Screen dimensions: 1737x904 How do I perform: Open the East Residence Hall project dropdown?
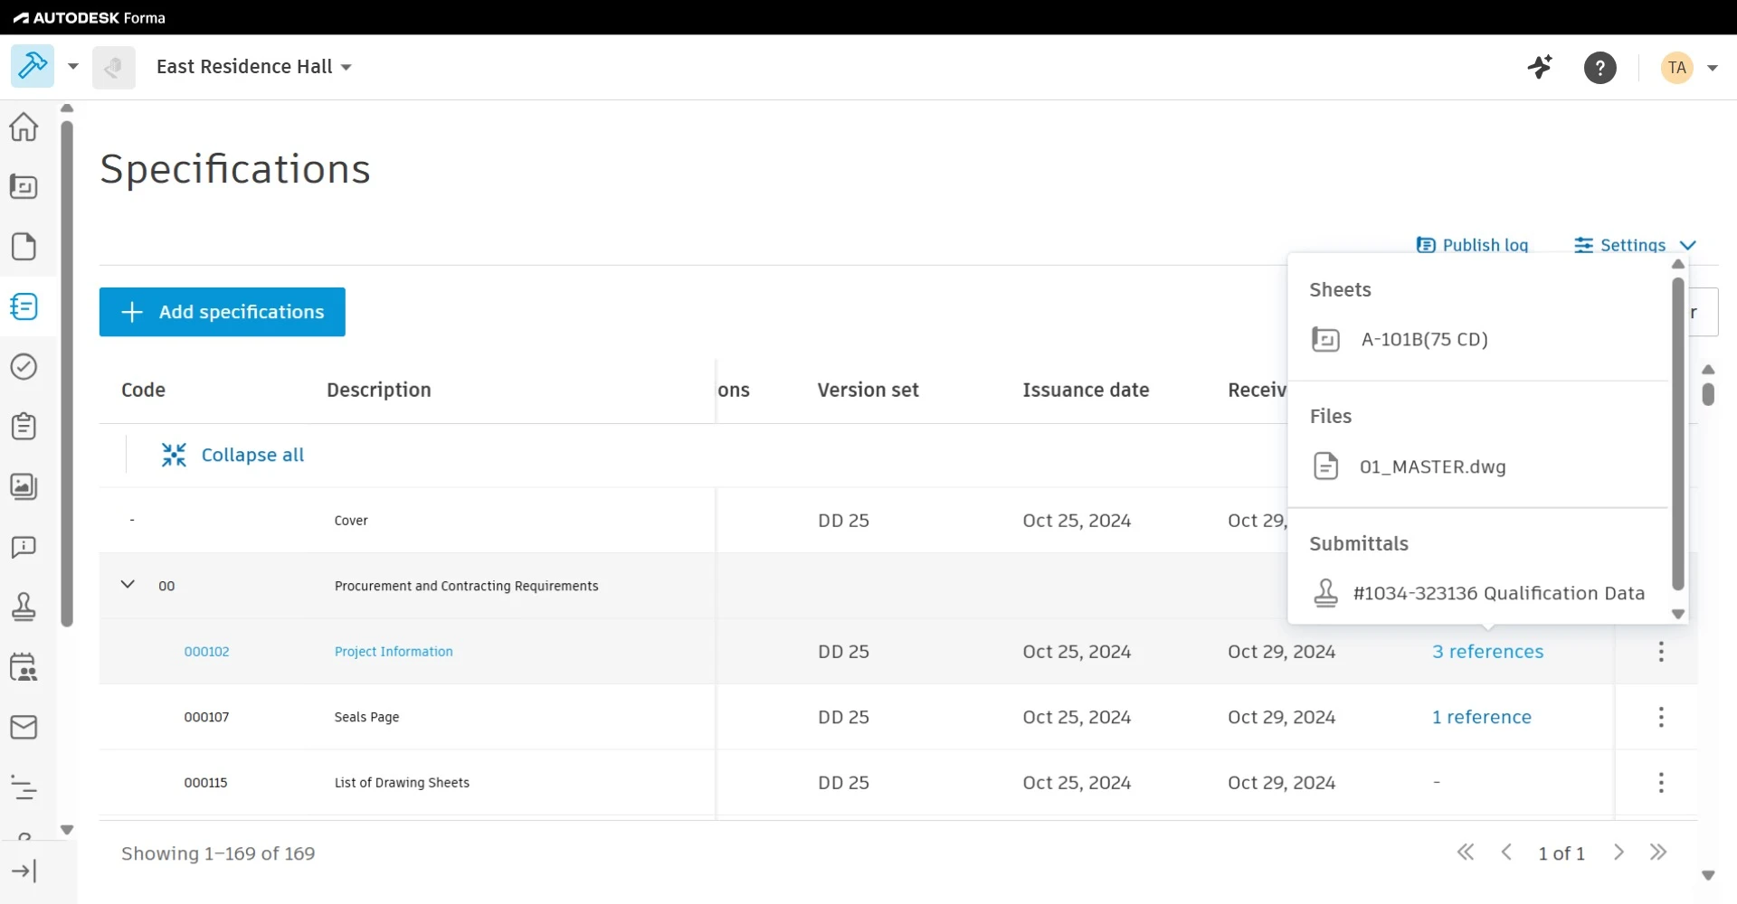point(254,67)
